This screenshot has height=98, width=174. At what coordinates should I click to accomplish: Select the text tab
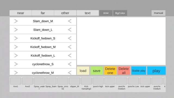88,13
